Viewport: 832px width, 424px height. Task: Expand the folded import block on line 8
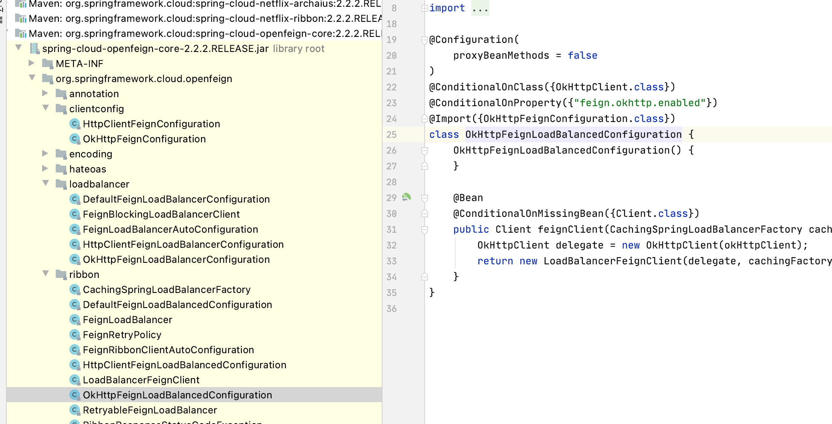click(x=424, y=8)
